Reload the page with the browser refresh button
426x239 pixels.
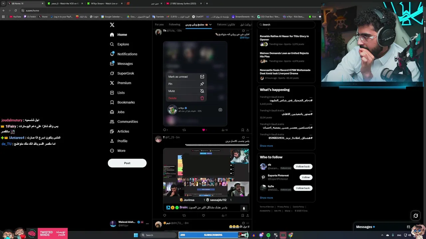pyautogui.click(x=15, y=10)
